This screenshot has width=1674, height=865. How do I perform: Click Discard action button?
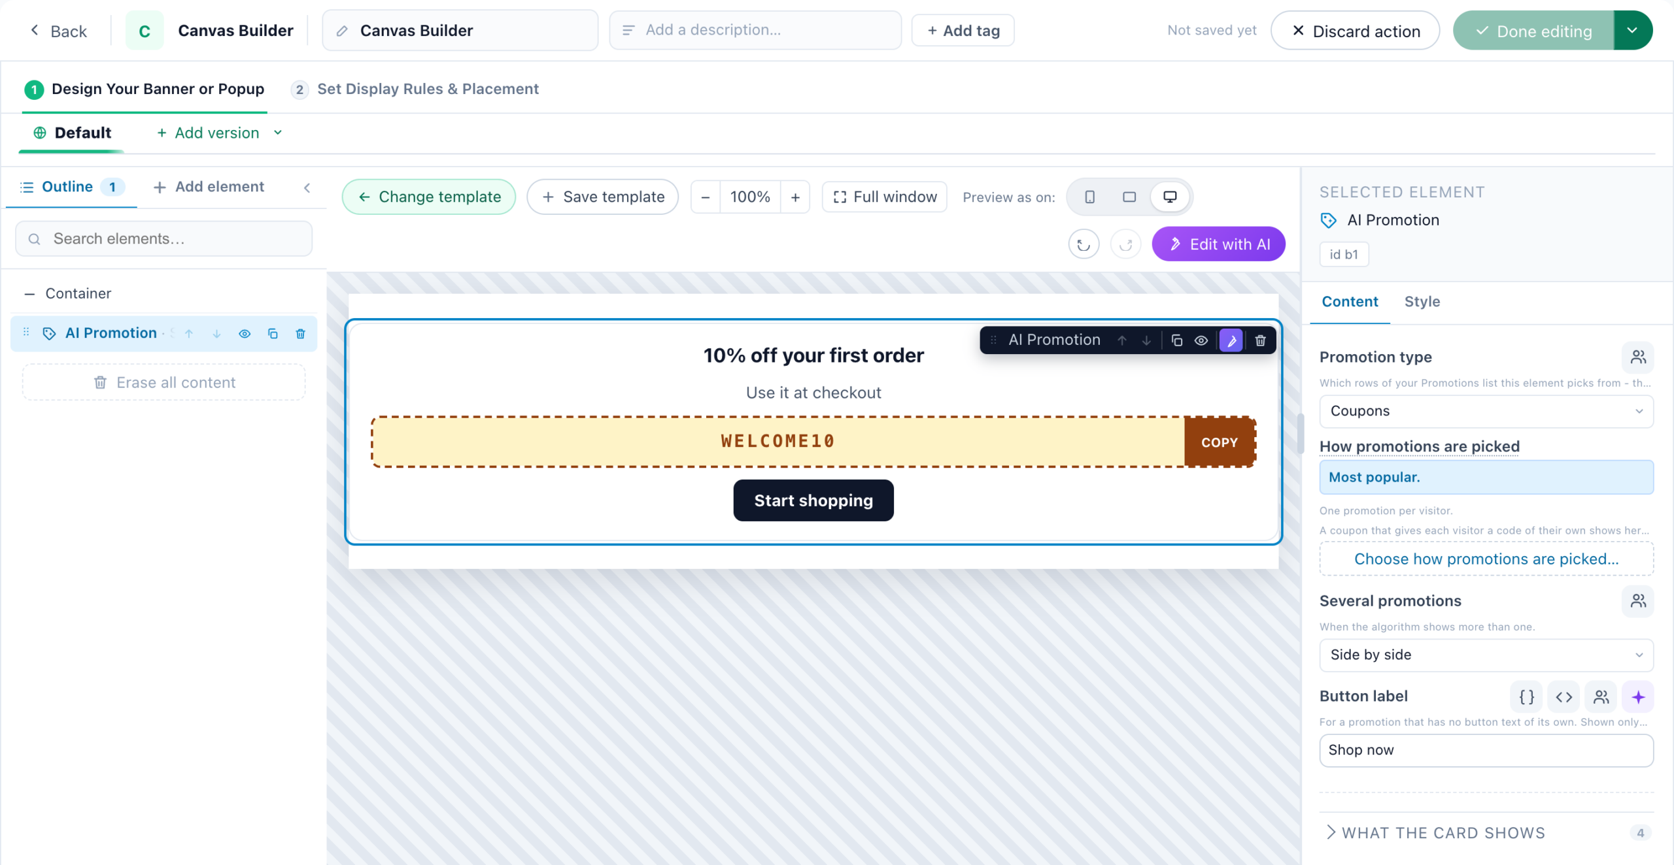(x=1355, y=31)
